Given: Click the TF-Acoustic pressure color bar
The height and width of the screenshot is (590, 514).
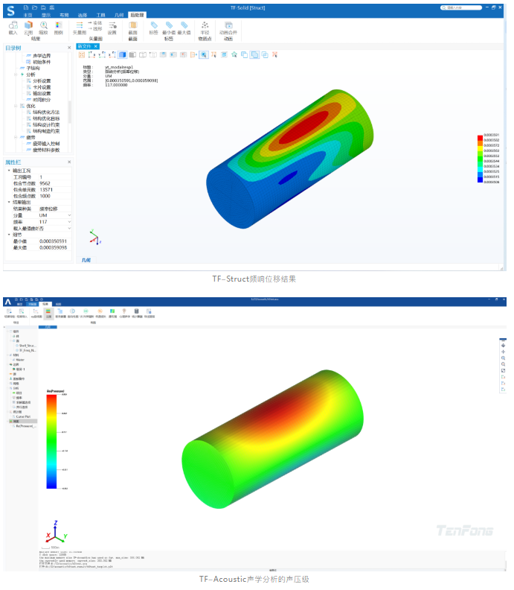Looking at the screenshot, I should (51, 441).
